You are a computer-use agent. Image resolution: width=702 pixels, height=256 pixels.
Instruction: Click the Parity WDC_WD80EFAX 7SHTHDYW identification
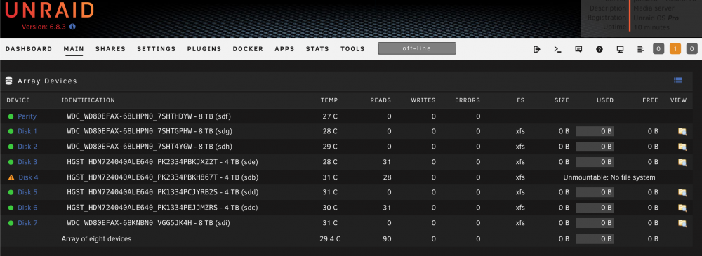[x=149, y=116]
